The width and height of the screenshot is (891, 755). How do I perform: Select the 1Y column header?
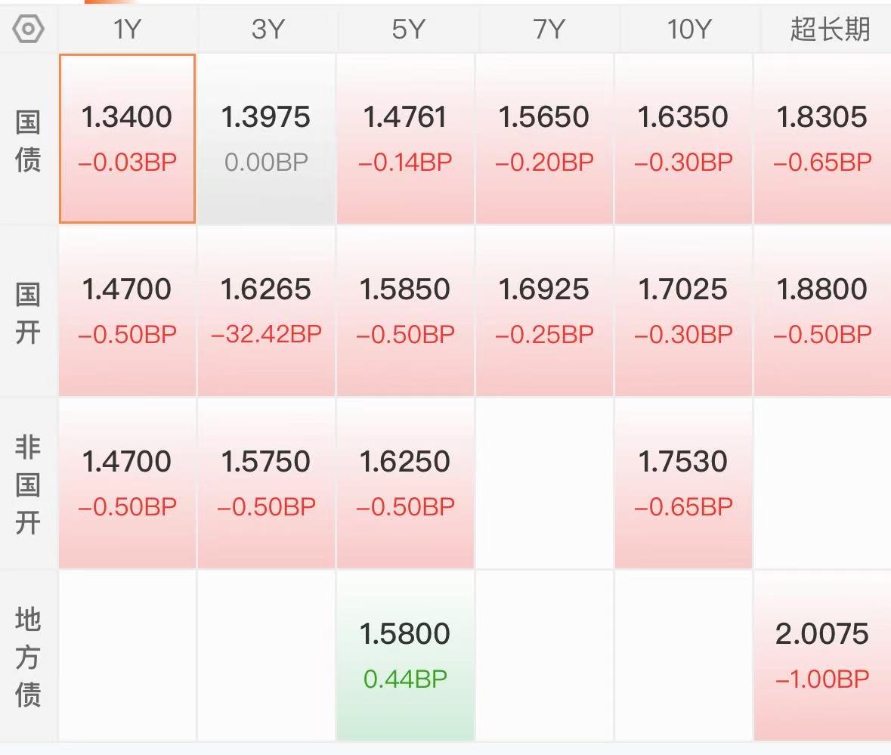127,29
